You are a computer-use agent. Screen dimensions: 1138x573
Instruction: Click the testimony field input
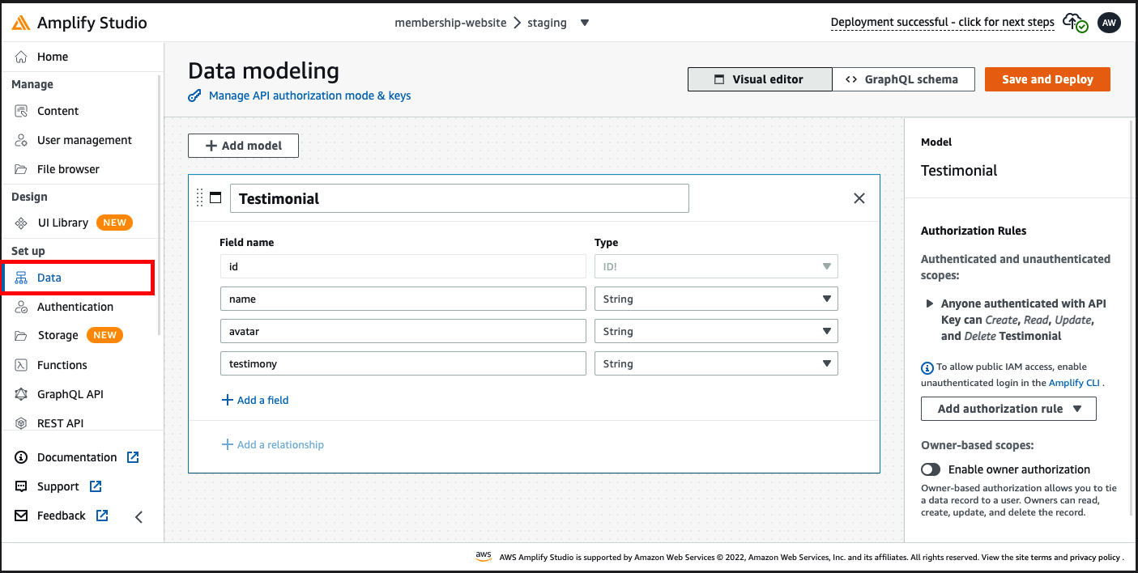[x=403, y=363]
